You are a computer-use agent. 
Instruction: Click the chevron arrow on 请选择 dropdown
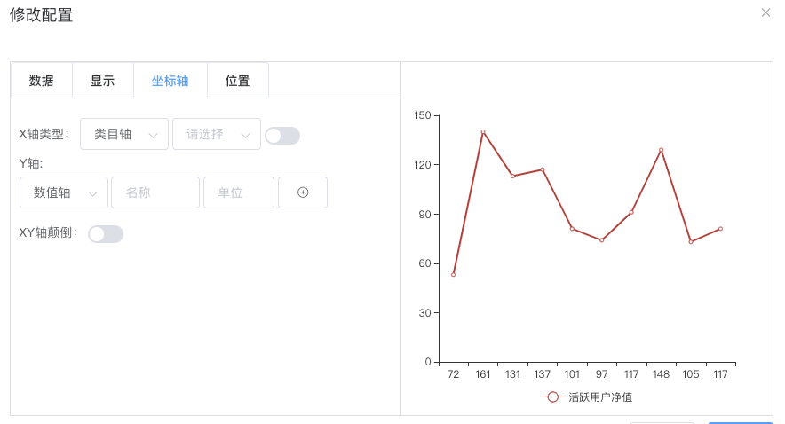[245, 135]
